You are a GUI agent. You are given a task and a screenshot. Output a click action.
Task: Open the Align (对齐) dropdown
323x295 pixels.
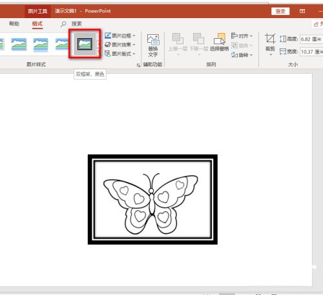click(x=242, y=36)
